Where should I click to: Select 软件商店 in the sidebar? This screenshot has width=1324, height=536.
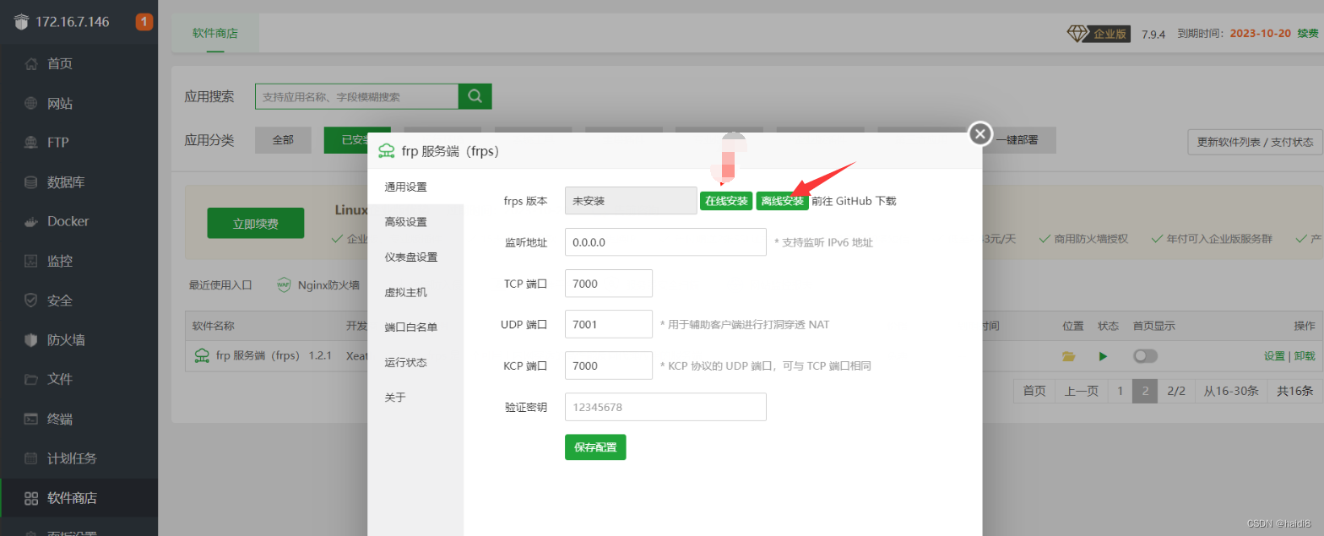(x=79, y=498)
